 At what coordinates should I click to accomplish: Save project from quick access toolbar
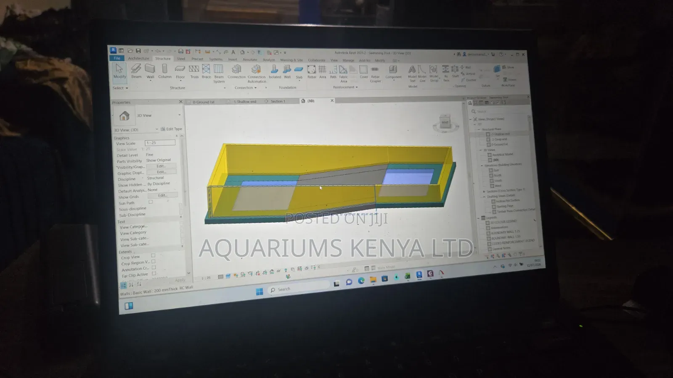click(138, 51)
